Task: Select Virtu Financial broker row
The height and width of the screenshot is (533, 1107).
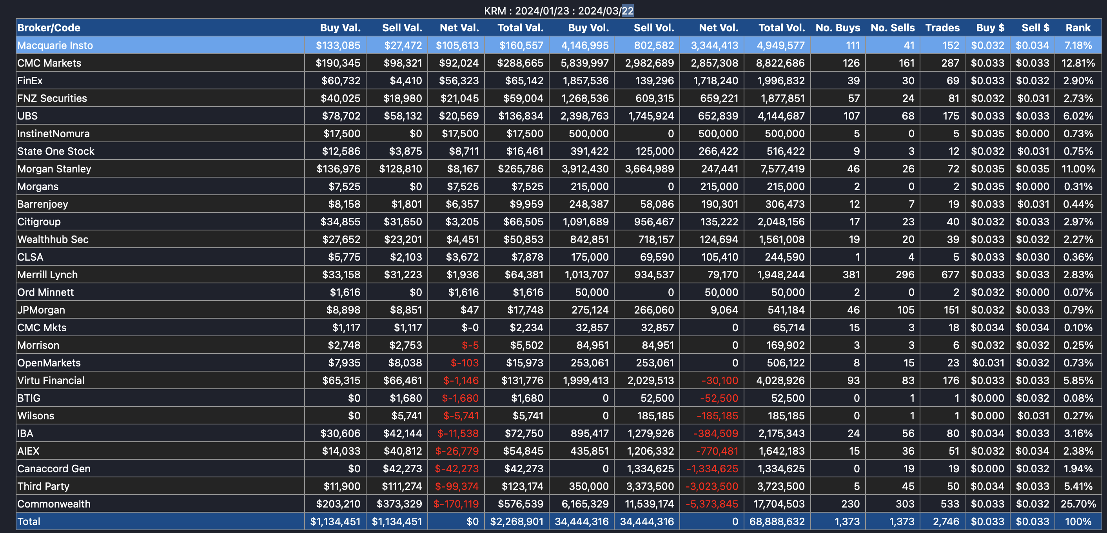Action: pyautogui.click(x=559, y=380)
